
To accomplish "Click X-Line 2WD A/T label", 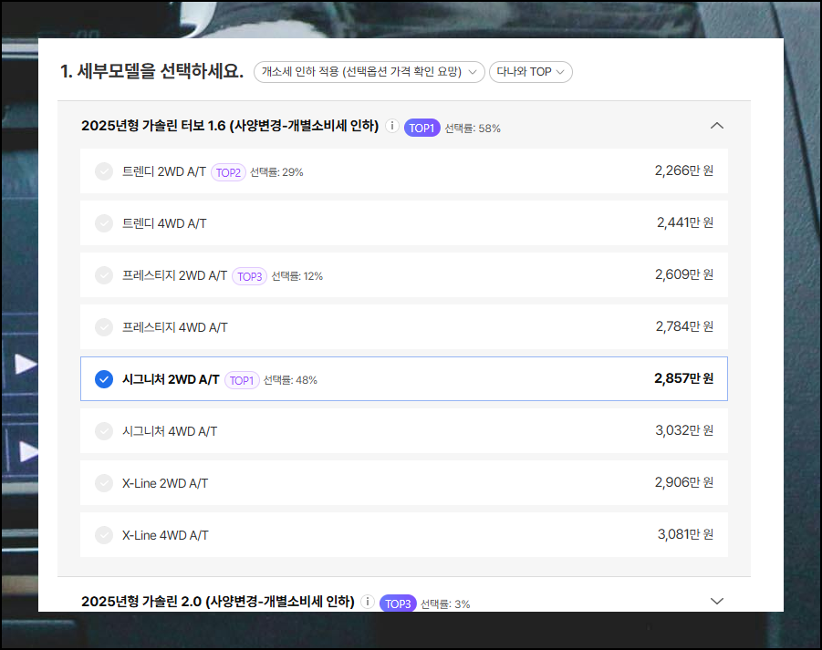I will (165, 483).
